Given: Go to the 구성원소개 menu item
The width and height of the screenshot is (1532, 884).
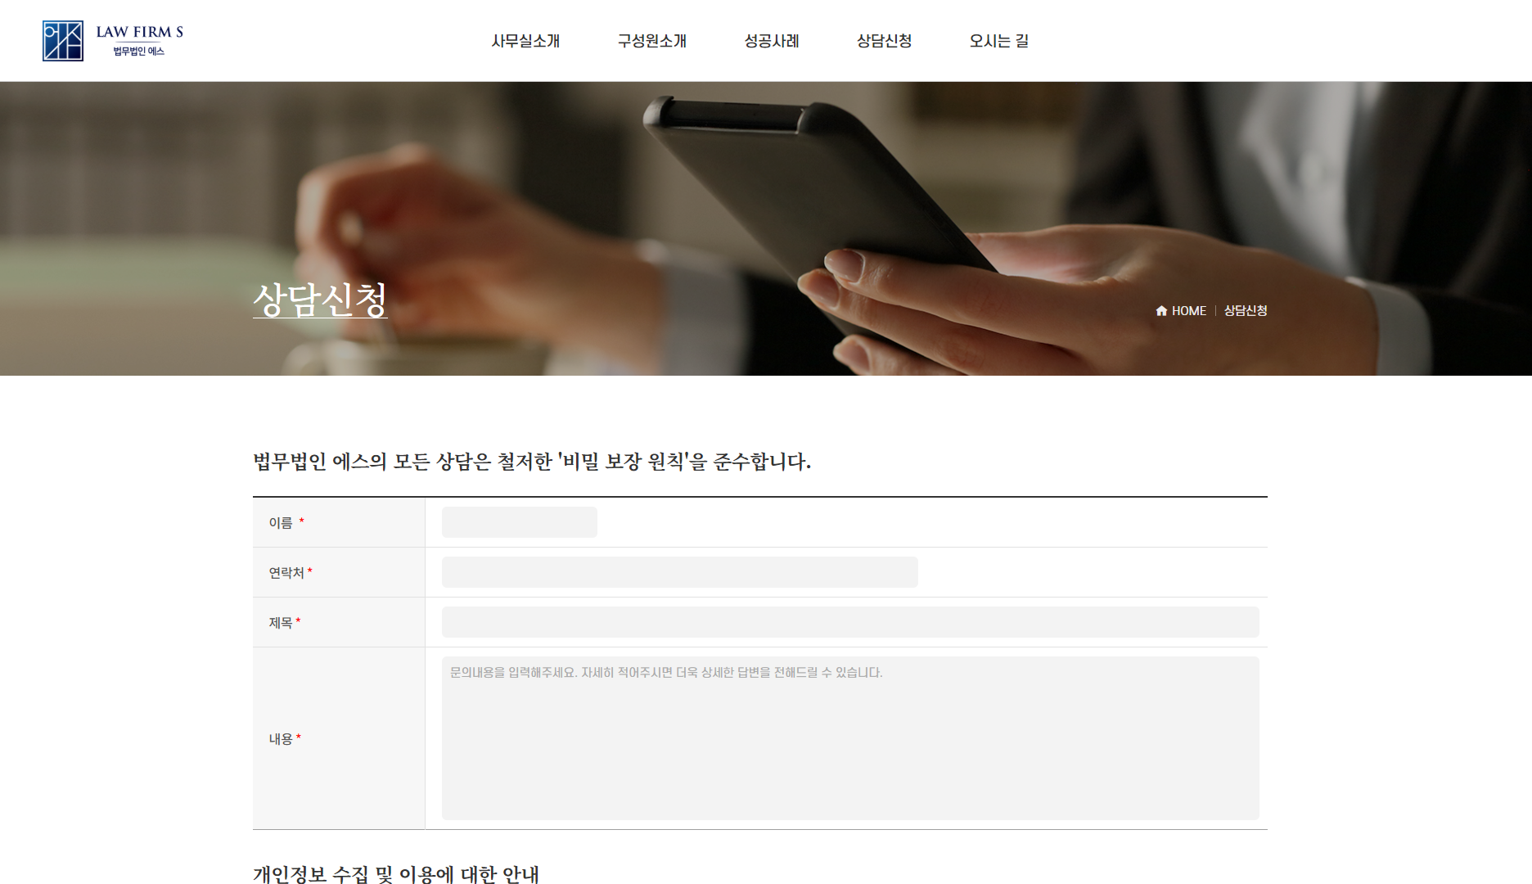Looking at the screenshot, I should point(651,41).
